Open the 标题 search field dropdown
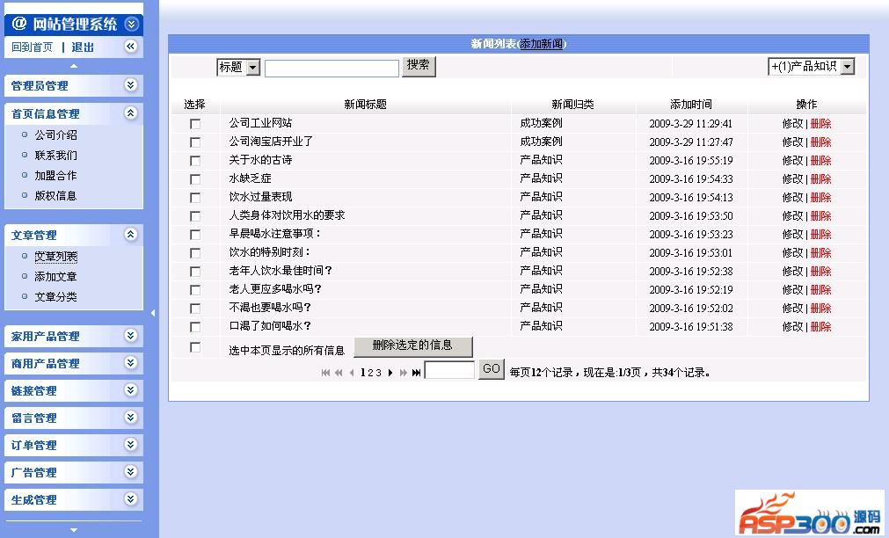 pos(253,68)
